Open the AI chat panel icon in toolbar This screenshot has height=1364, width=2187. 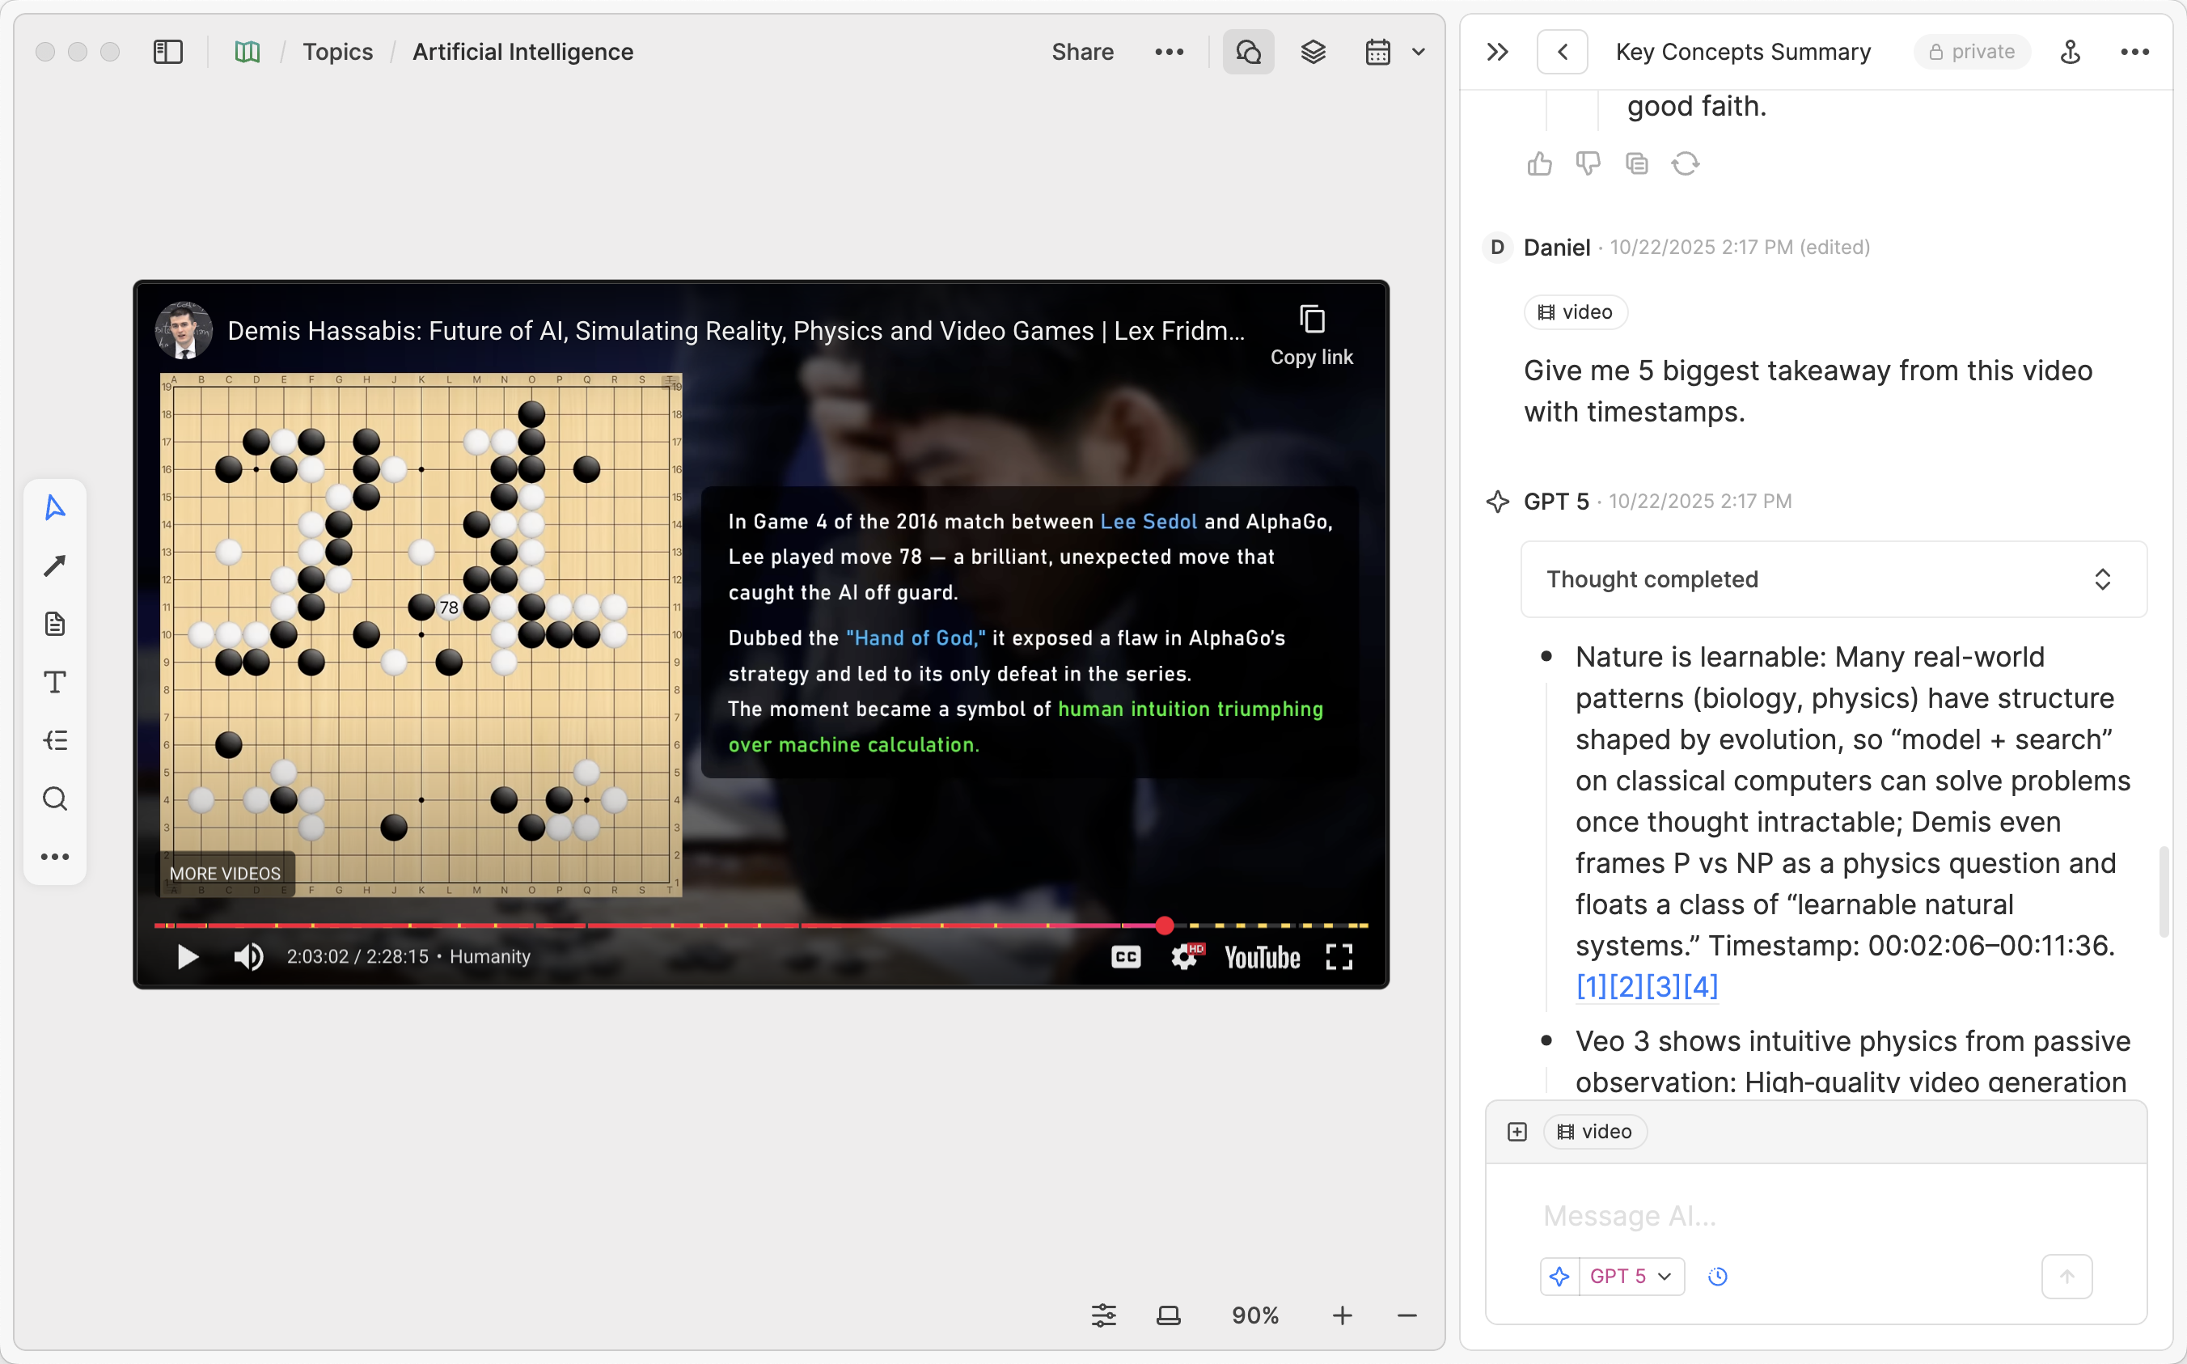coord(1248,52)
